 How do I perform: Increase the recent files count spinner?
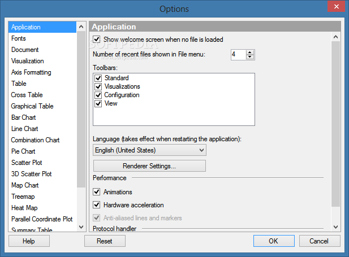pyautogui.click(x=250, y=53)
